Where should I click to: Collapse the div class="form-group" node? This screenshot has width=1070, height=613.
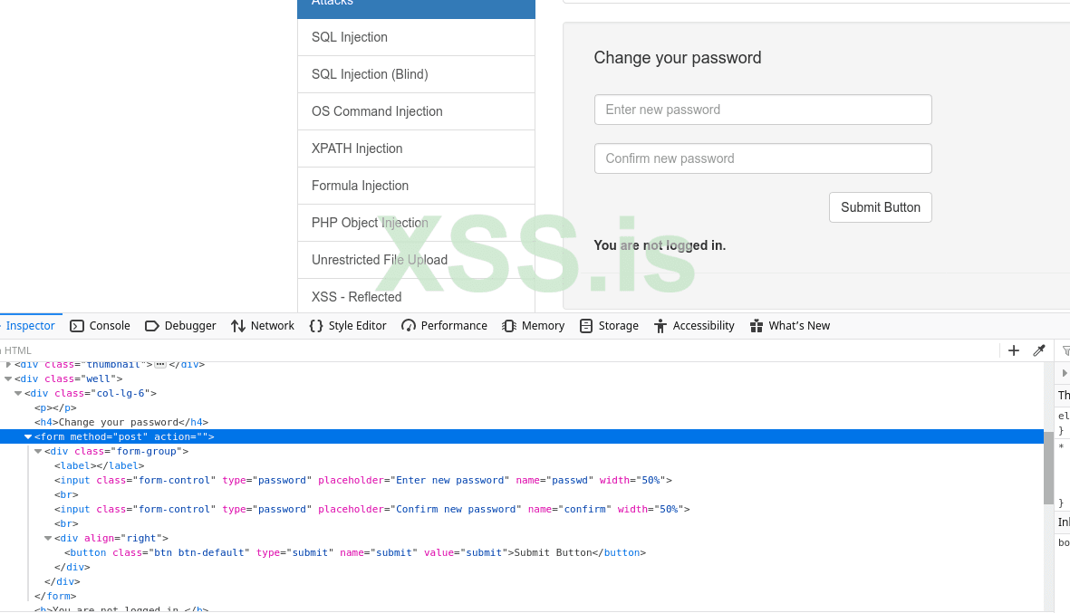click(x=38, y=451)
